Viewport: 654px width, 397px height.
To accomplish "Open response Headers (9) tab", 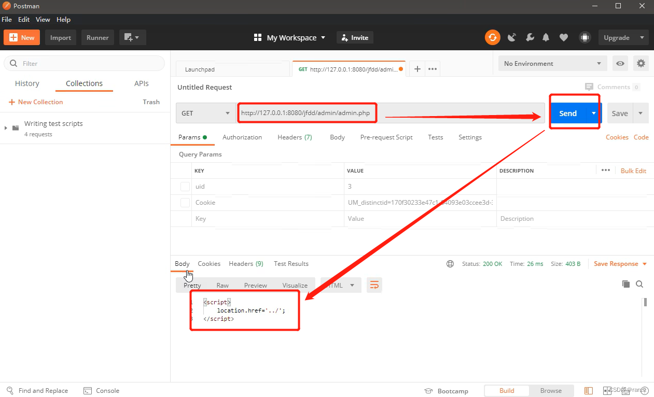I will click(x=246, y=264).
